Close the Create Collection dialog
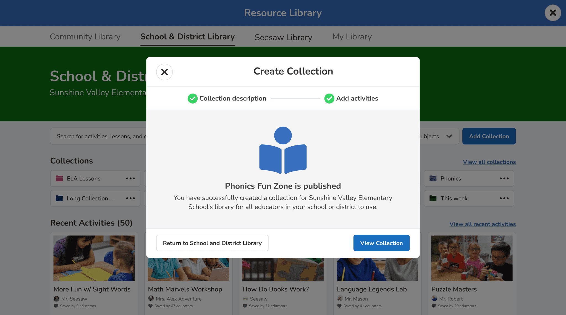 tap(164, 72)
